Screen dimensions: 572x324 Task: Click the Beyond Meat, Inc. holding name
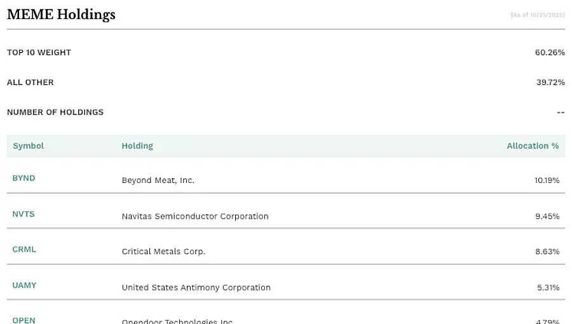tap(158, 180)
